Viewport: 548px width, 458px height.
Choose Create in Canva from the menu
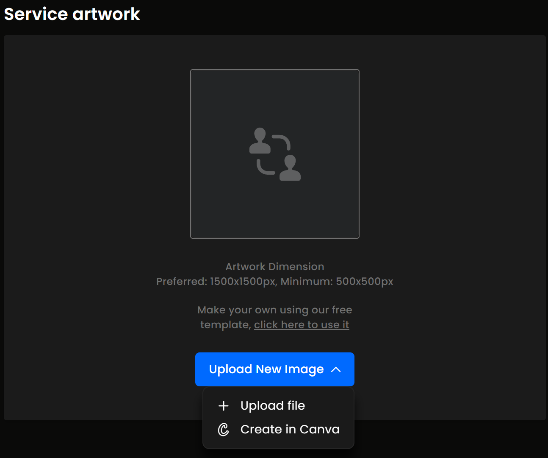coord(290,430)
